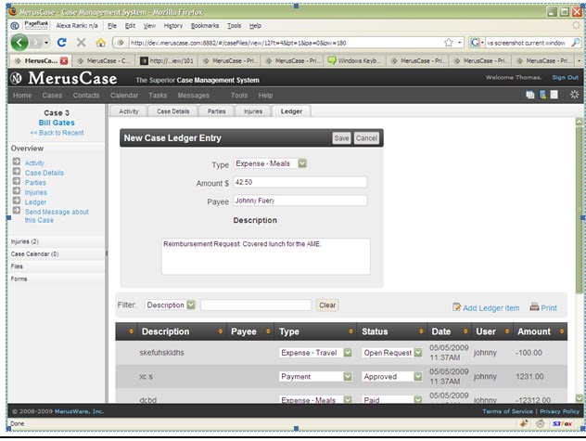This screenshot has width=586, height=441.
Task: Click the arrow icon beside Ledger
Action: [17, 201]
